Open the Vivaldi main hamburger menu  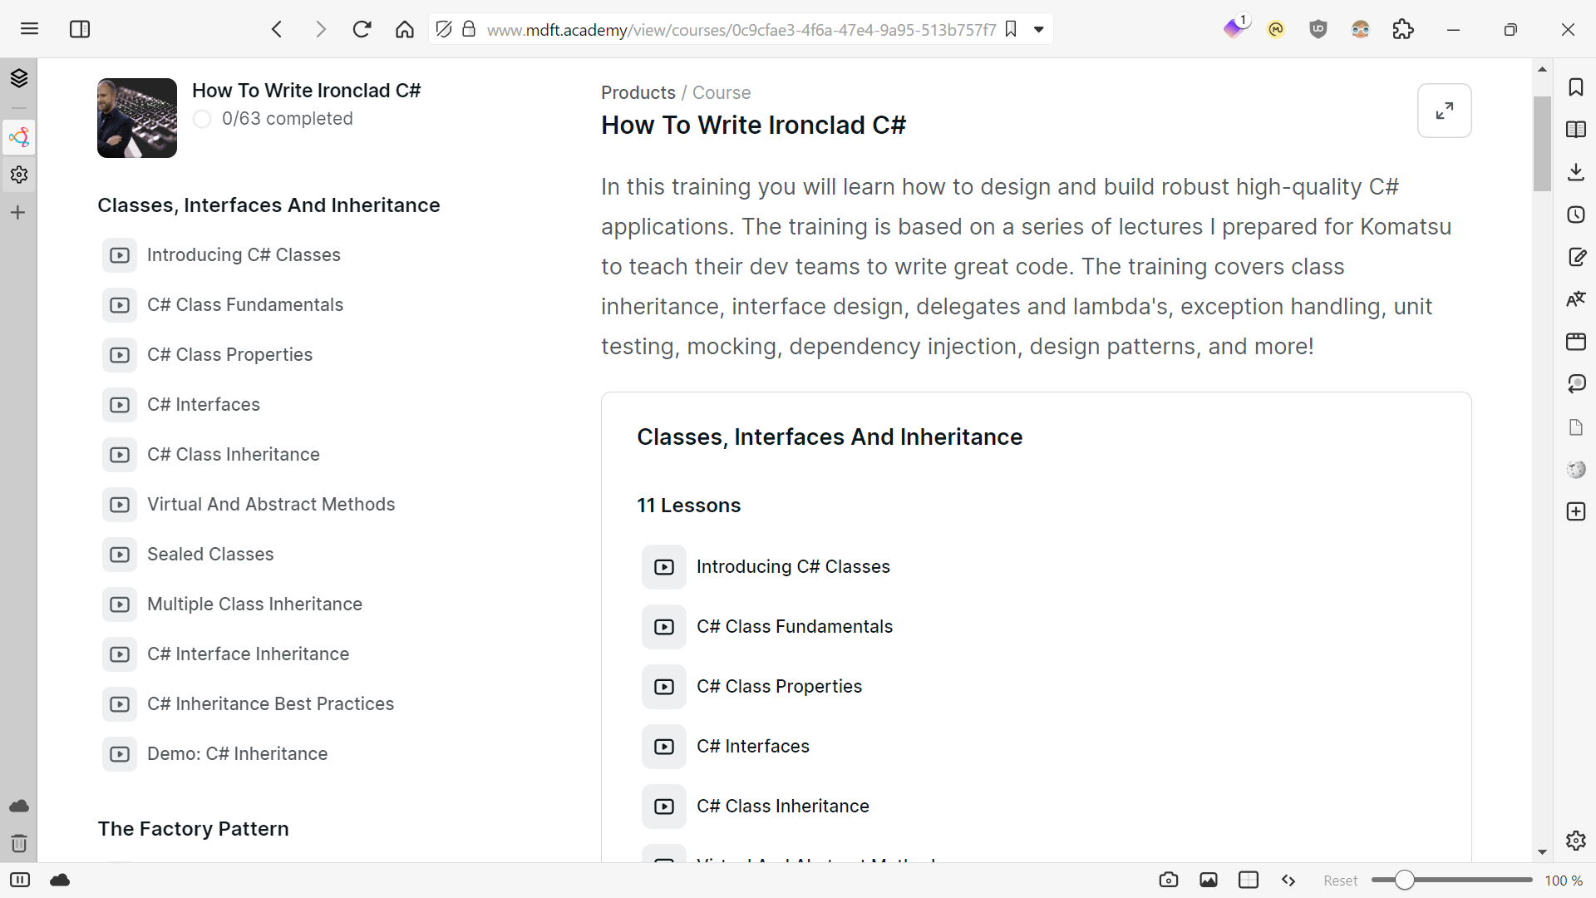pyautogui.click(x=30, y=30)
